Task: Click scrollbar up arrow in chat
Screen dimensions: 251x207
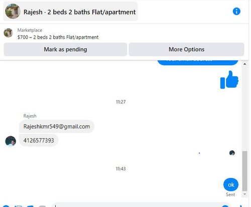Action: pyautogui.click(x=244, y=64)
